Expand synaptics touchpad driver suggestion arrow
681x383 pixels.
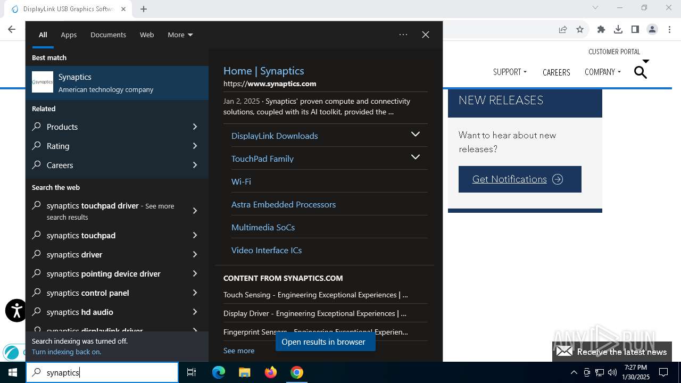[x=195, y=211]
